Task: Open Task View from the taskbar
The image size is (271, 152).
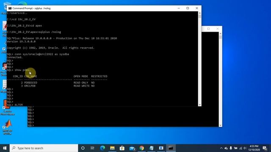Action: [92, 148]
